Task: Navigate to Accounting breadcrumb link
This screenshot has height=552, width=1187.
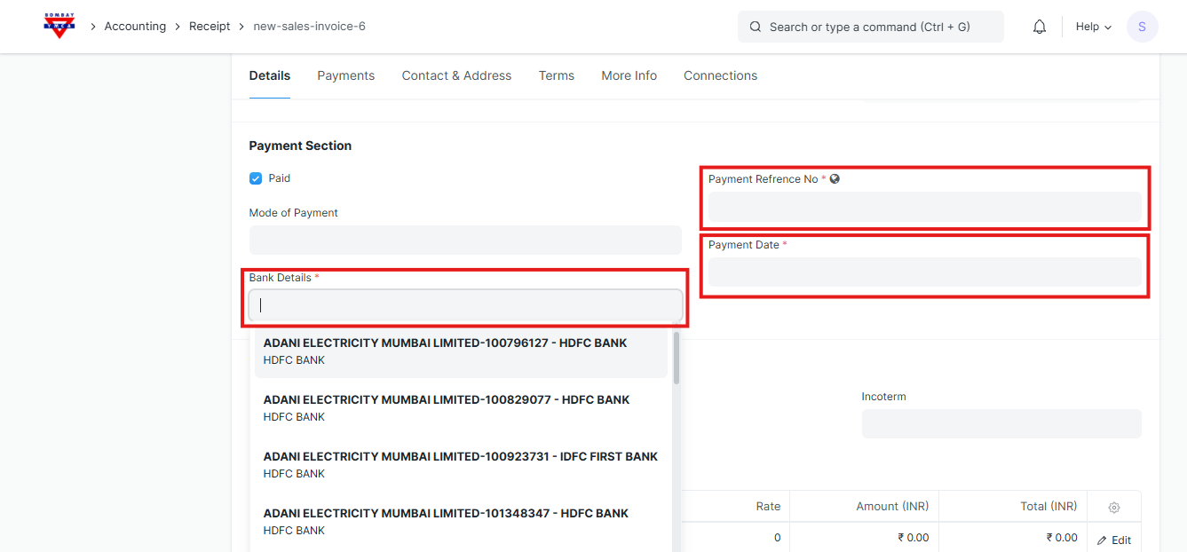Action: [x=135, y=27]
